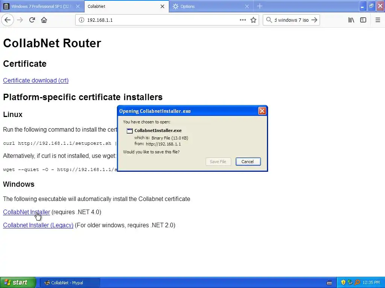385x288 pixels.
Task: Open the Windows start menu
Action: pyautogui.click(x=18, y=282)
